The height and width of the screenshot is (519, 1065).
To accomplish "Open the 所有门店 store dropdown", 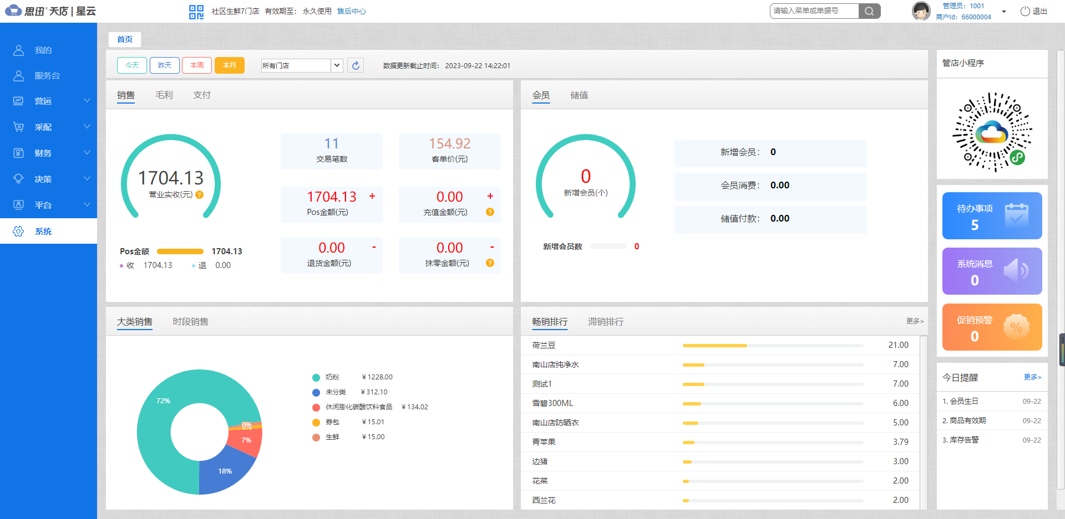I will [x=301, y=65].
